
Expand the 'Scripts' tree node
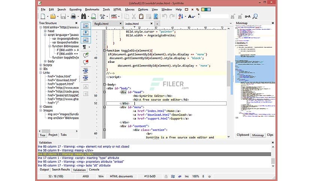41,65
